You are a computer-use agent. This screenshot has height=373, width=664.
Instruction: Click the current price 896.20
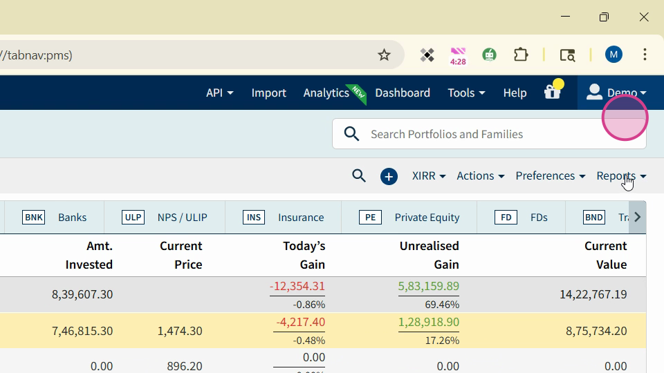tap(185, 366)
